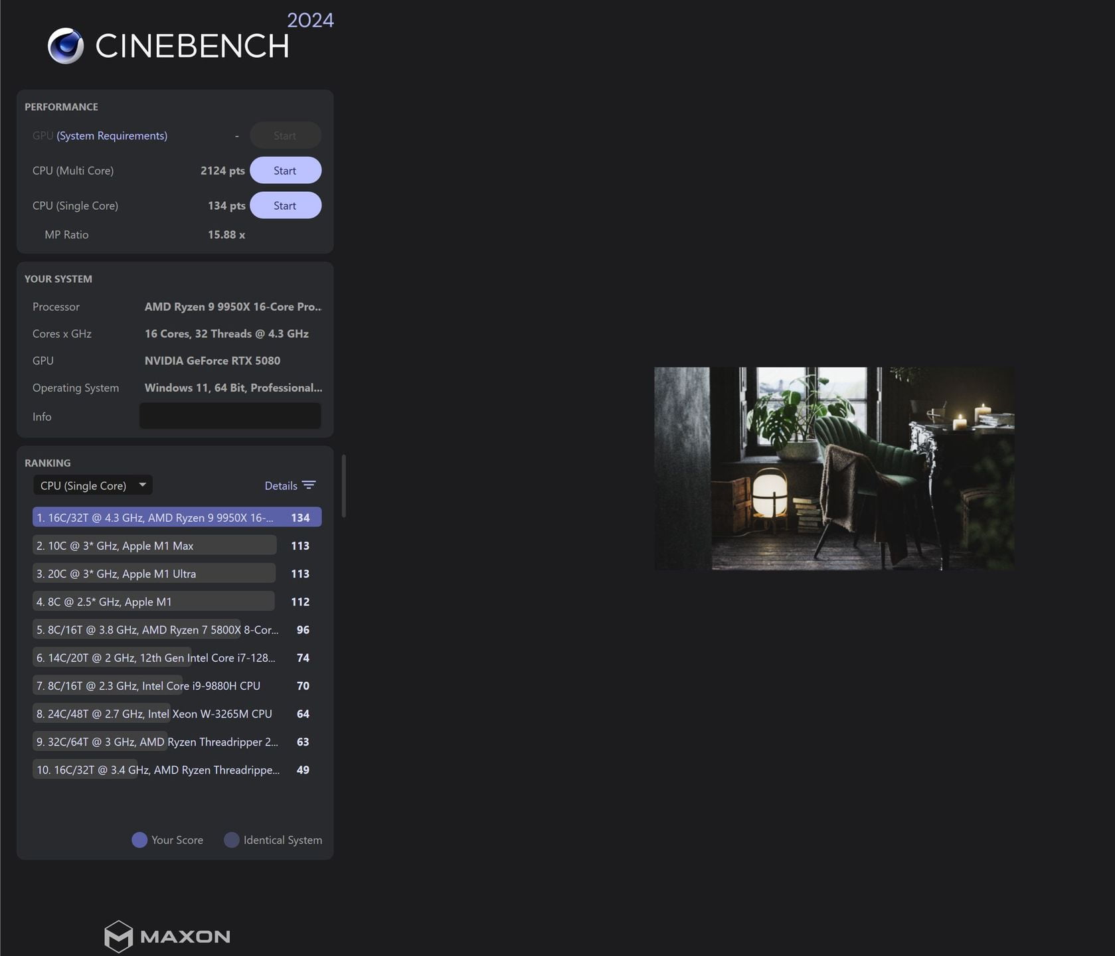Click the 2124 pts multi core score

[222, 171]
